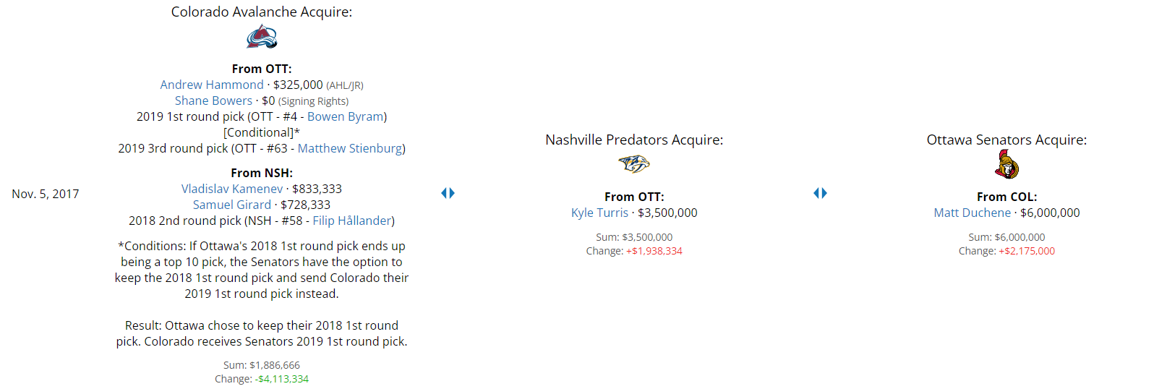This screenshot has height=389, width=1167.
Task: Go to Kyle Turris's player page
Action: [x=599, y=213]
